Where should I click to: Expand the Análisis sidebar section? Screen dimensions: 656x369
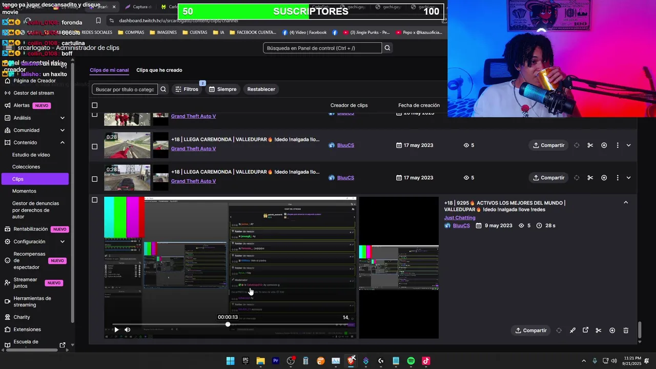(63, 118)
